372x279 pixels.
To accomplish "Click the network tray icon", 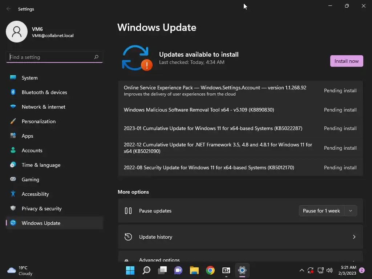I will tap(320, 270).
